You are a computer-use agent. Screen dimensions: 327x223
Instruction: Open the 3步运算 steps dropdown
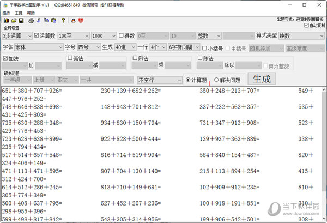pos(17,36)
